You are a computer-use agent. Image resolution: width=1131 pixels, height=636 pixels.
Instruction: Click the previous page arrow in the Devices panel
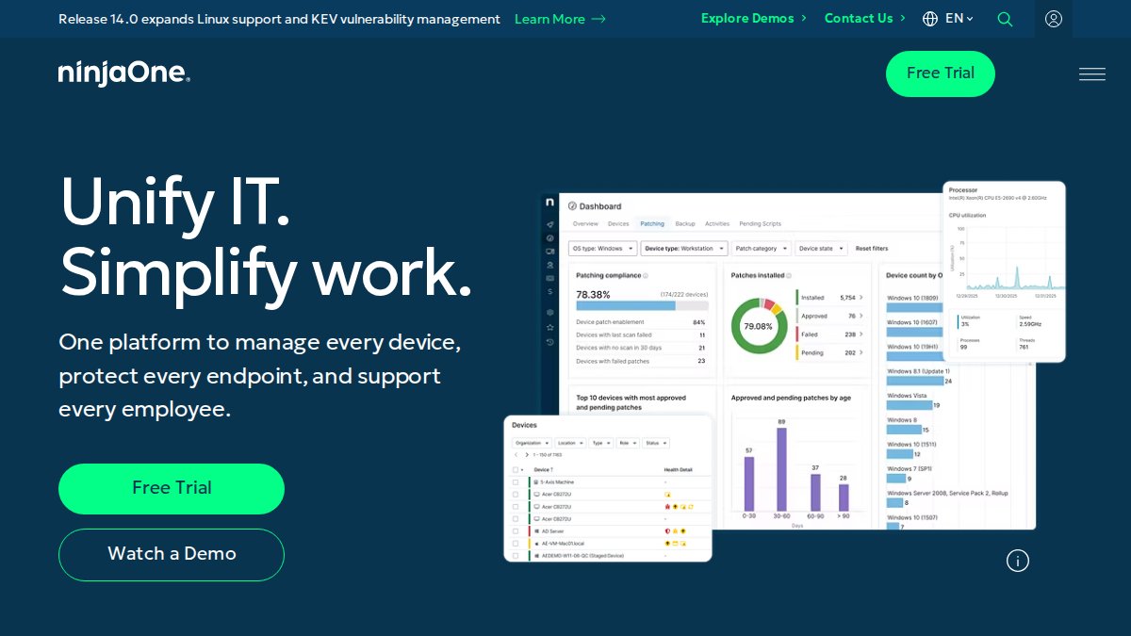click(516, 455)
